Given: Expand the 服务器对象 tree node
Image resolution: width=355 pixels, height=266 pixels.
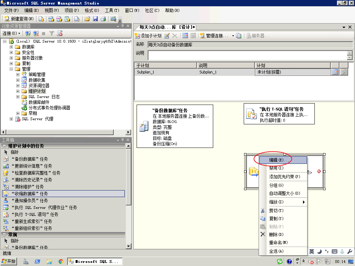Looking at the screenshot, I should (x=11, y=58).
